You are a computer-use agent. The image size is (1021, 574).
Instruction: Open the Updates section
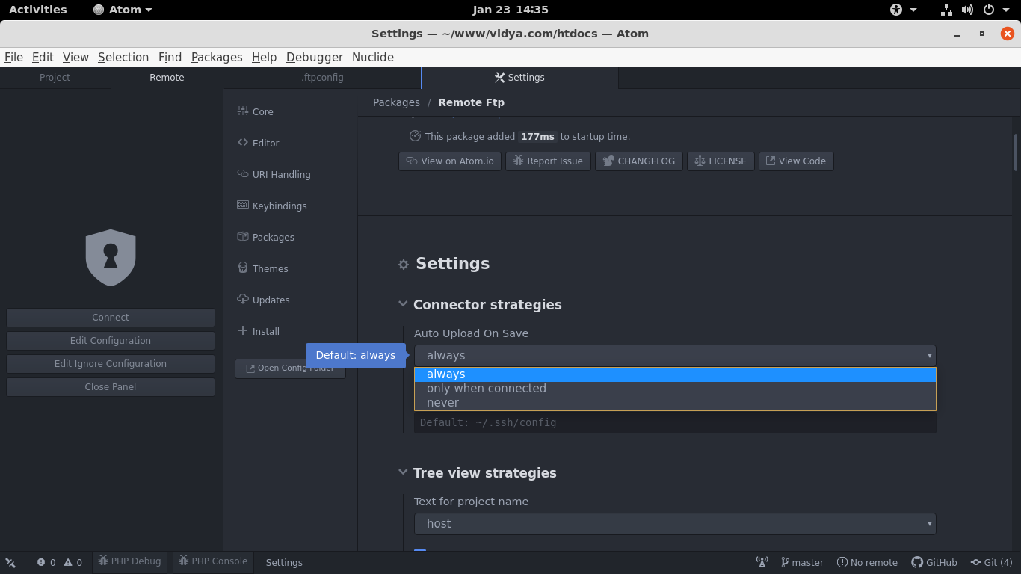click(263, 300)
